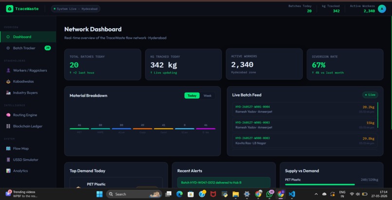Click the Workers / Ragpickers icon
The image size is (392, 200).
pos(8,70)
